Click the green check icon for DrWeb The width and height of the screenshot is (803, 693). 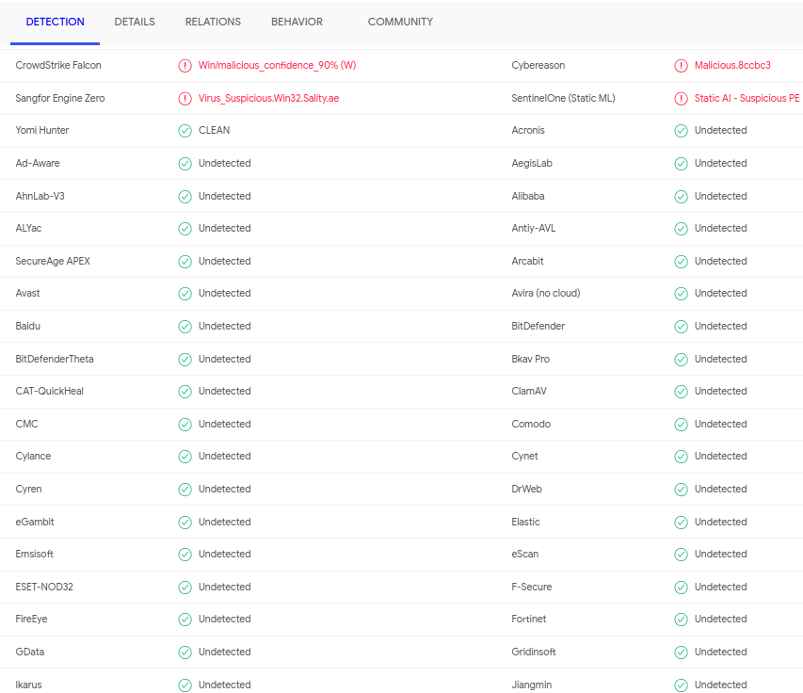681,489
